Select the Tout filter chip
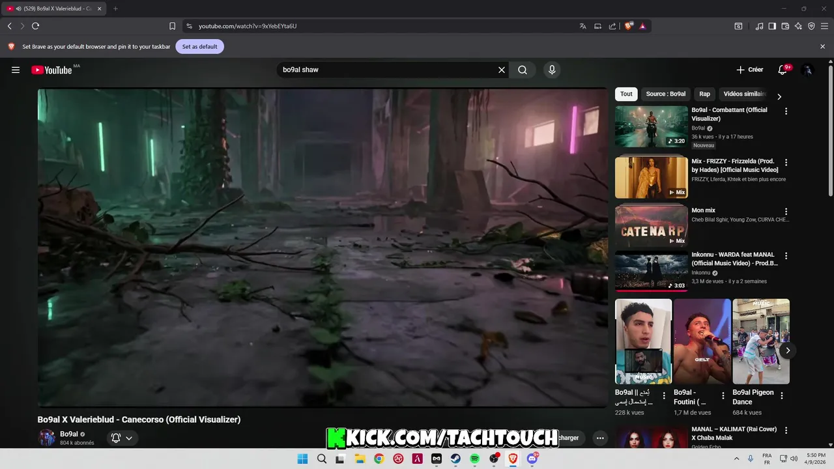Viewport: 834px width, 469px height. coord(626,94)
